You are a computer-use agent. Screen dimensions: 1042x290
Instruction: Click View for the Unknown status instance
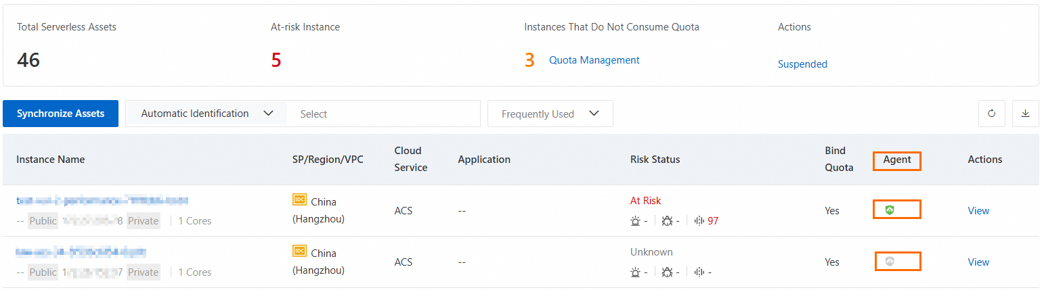coord(978,262)
